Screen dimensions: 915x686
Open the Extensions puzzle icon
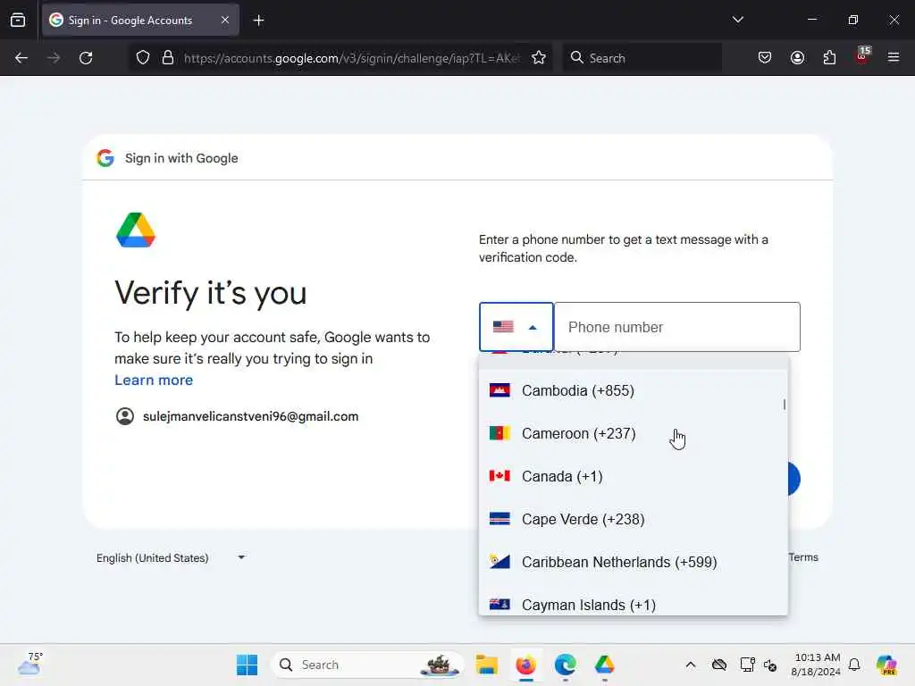tap(829, 58)
